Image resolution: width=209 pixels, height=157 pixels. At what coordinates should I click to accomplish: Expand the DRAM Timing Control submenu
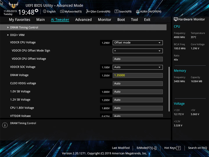[83, 27]
